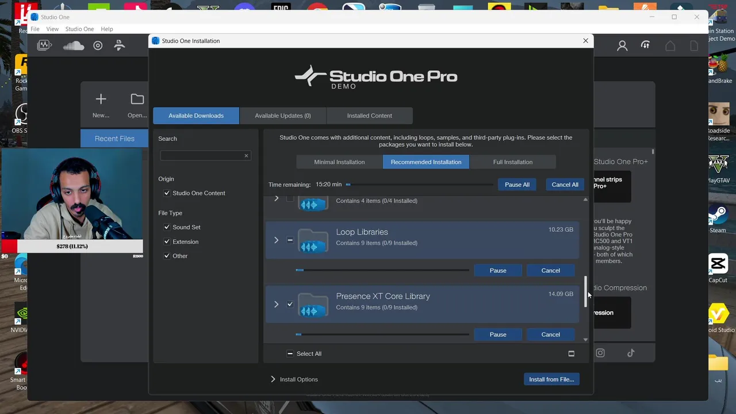Clear search field with the x icon
The width and height of the screenshot is (736, 414).
pyautogui.click(x=246, y=156)
